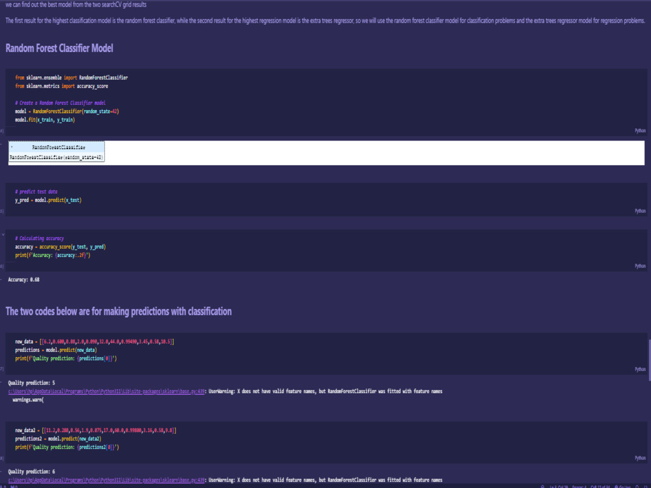Click the 'new_data = [[6.2,0.600...' code line

(x=94, y=342)
